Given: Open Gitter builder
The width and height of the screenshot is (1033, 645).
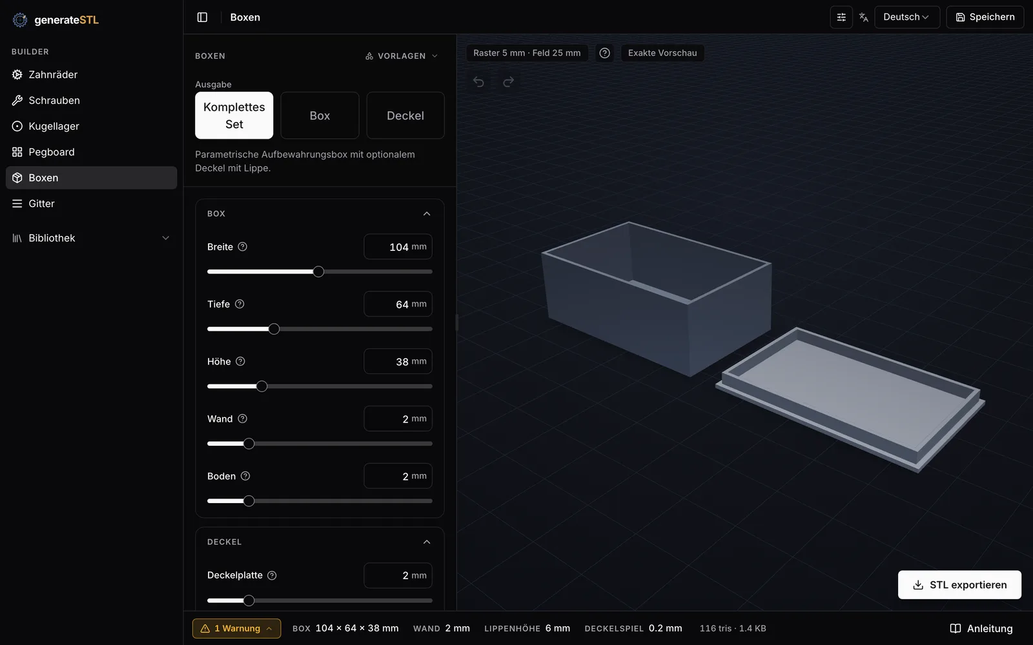Looking at the screenshot, I should pyautogui.click(x=91, y=204).
